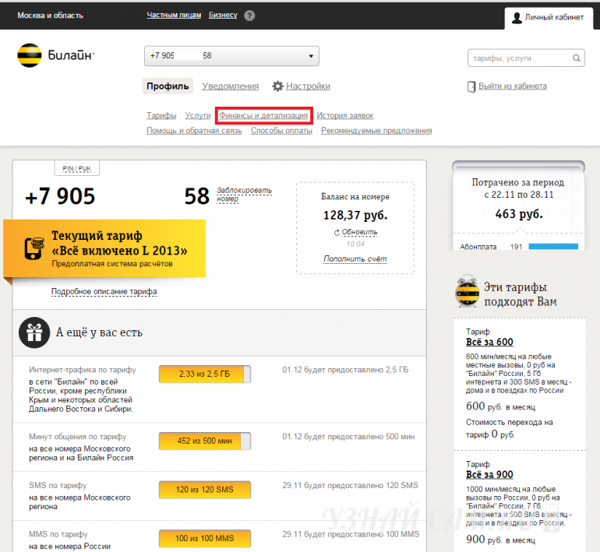Click the gift box icon
This screenshot has height=552, width=600.
(34, 332)
